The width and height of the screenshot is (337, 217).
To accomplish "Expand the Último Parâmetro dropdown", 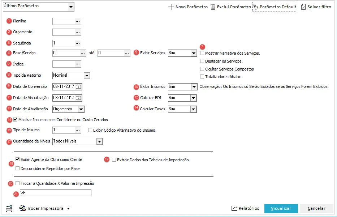I will click(x=71, y=7).
